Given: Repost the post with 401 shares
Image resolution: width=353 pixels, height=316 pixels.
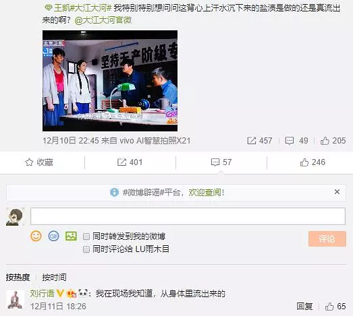Looking at the screenshot, I should [130, 162].
